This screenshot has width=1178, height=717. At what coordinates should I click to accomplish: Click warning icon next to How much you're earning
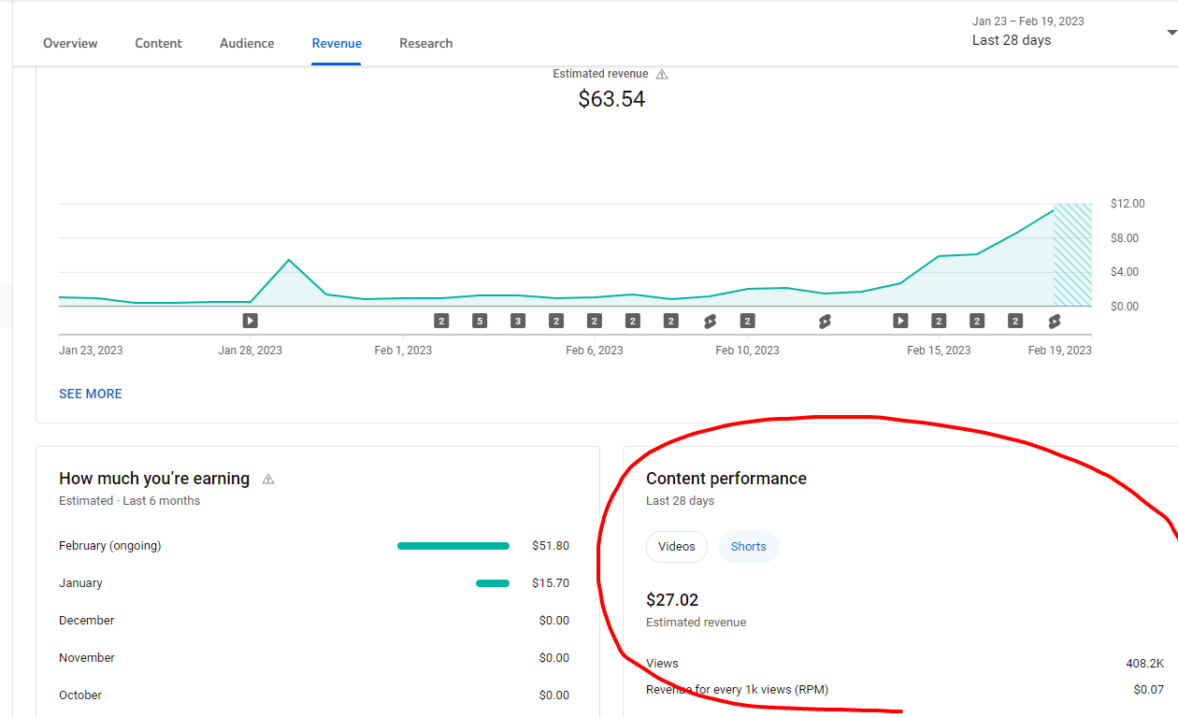click(268, 479)
